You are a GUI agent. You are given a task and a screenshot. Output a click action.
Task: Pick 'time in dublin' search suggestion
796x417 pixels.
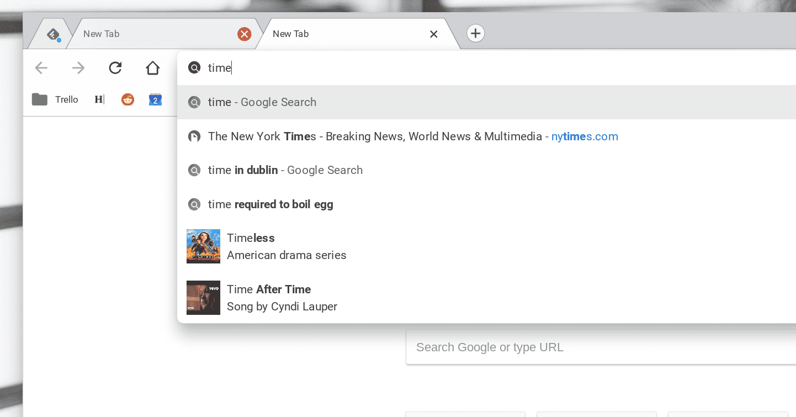[x=285, y=170]
